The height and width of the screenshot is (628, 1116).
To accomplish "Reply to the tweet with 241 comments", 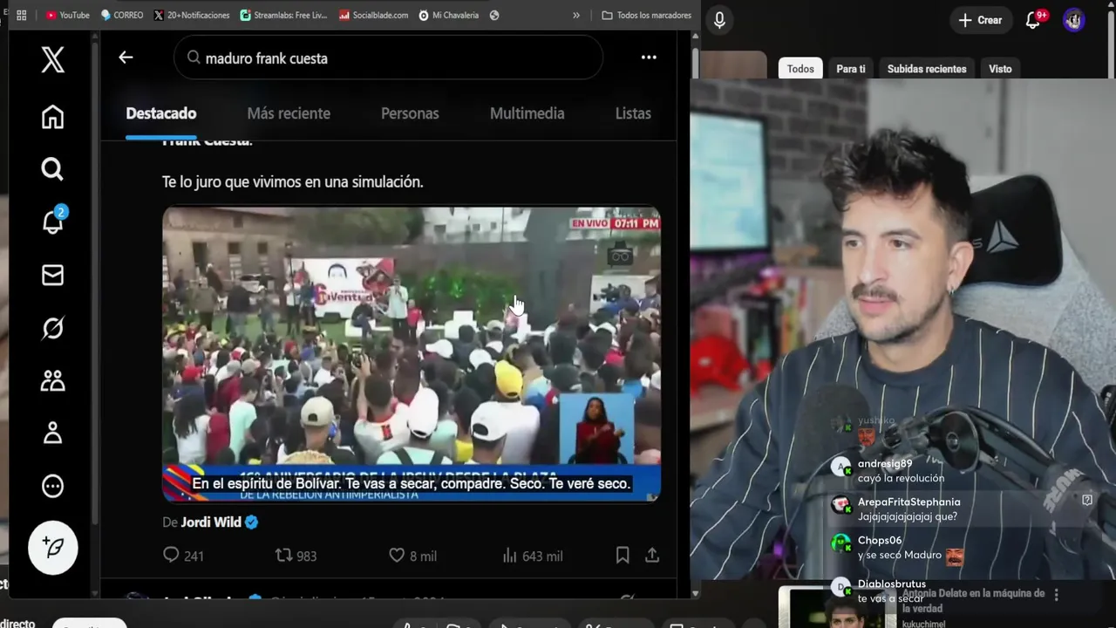I will click(183, 556).
